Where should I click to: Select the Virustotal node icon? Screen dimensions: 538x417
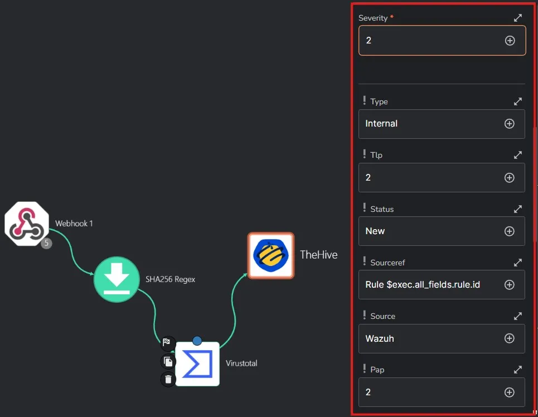tap(197, 364)
